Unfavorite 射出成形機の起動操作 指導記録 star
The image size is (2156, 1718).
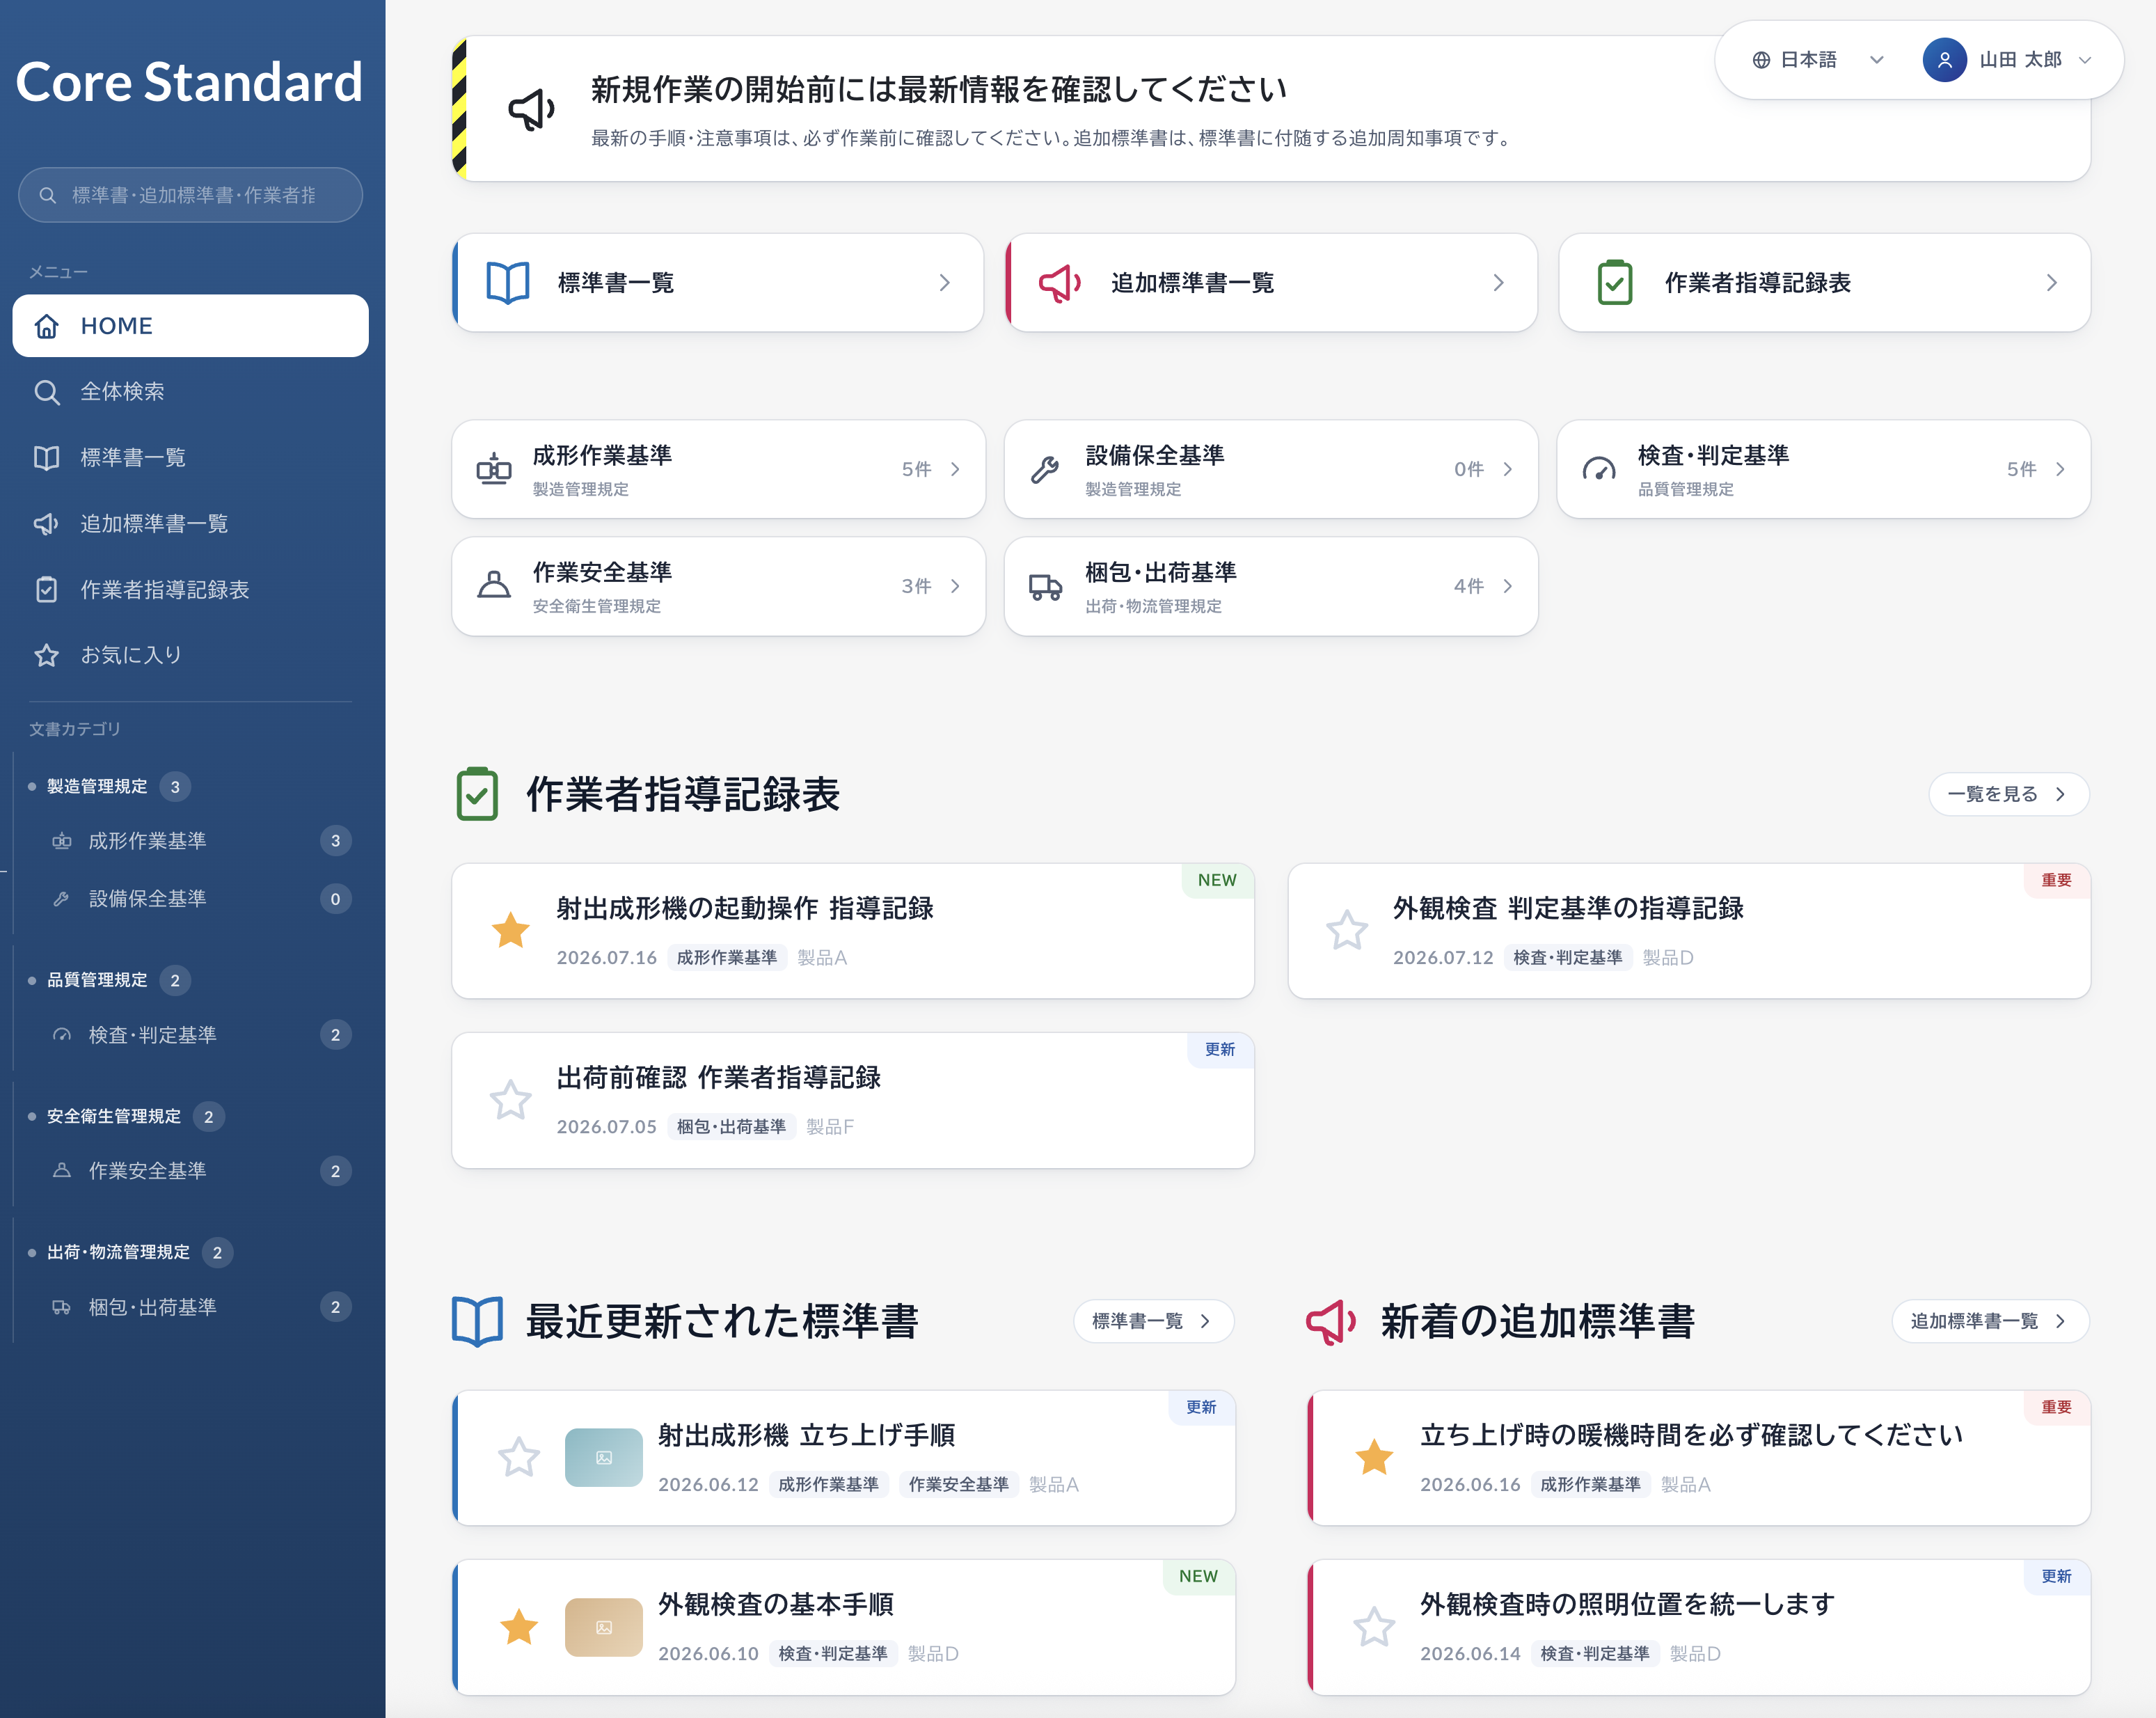tap(511, 930)
